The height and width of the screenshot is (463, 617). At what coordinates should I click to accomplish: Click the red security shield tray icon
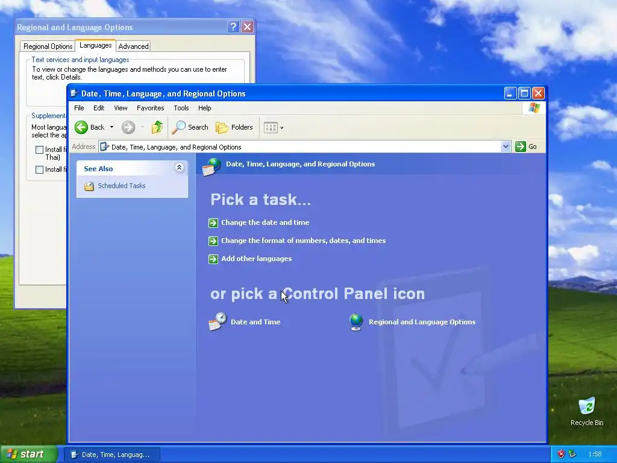(x=561, y=454)
